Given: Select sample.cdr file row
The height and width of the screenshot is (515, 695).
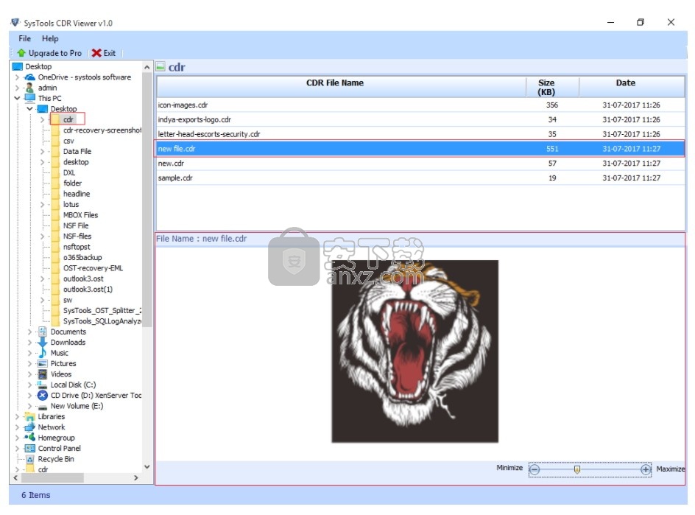Looking at the screenshot, I should pyautogui.click(x=420, y=178).
